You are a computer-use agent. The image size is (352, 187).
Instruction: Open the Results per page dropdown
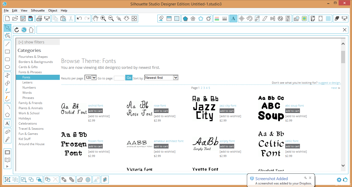click(90, 78)
